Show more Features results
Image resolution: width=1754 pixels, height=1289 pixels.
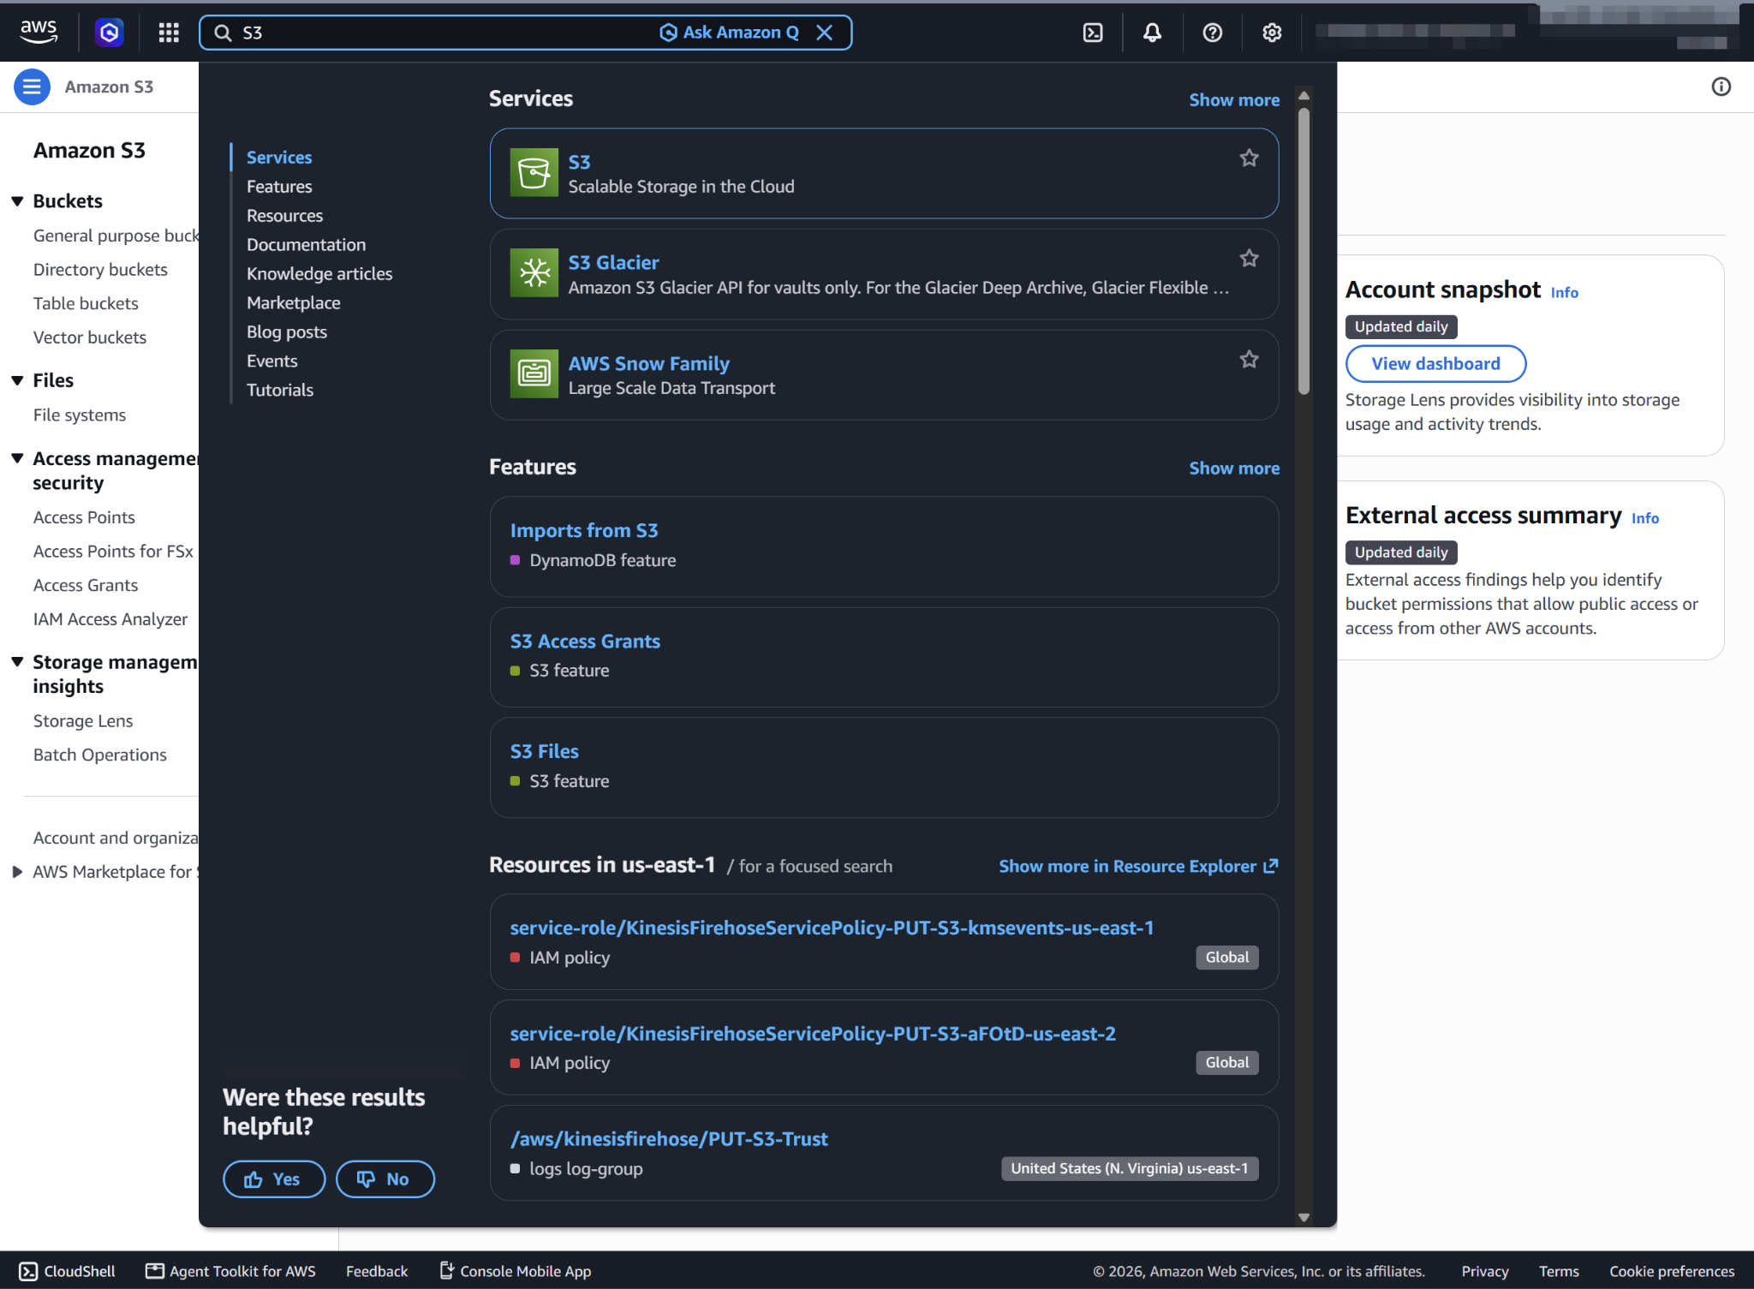(1234, 468)
